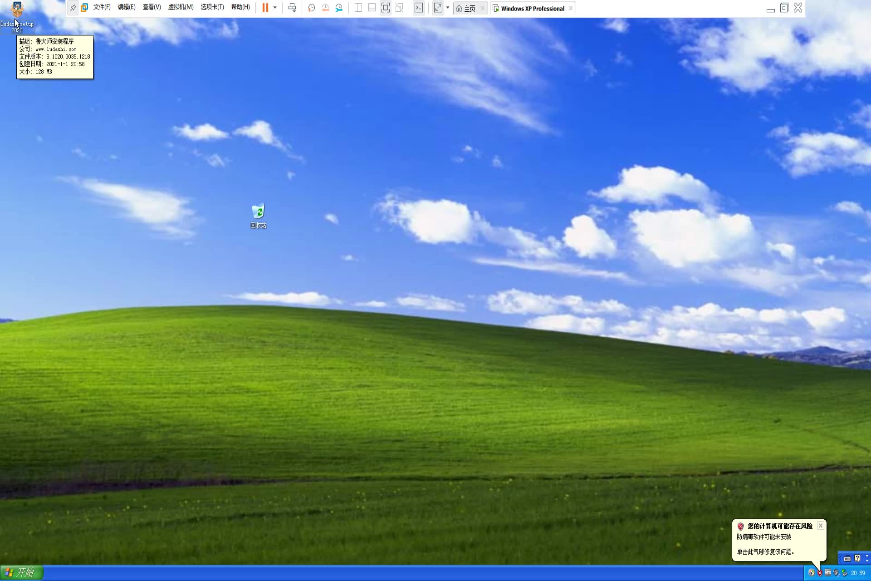
Task: Open the 查看(V) menu
Action: point(152,7)
